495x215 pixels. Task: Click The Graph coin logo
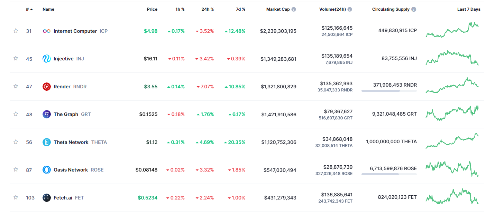click(x=47, y=114)
